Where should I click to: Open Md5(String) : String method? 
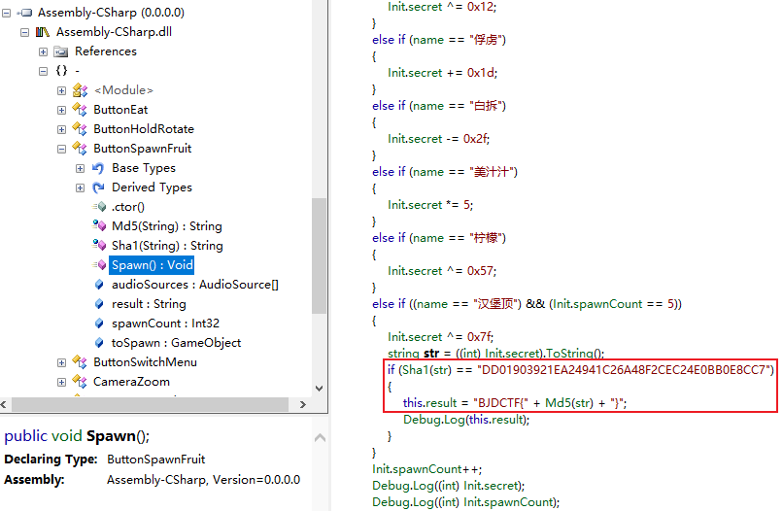point(167,226)
